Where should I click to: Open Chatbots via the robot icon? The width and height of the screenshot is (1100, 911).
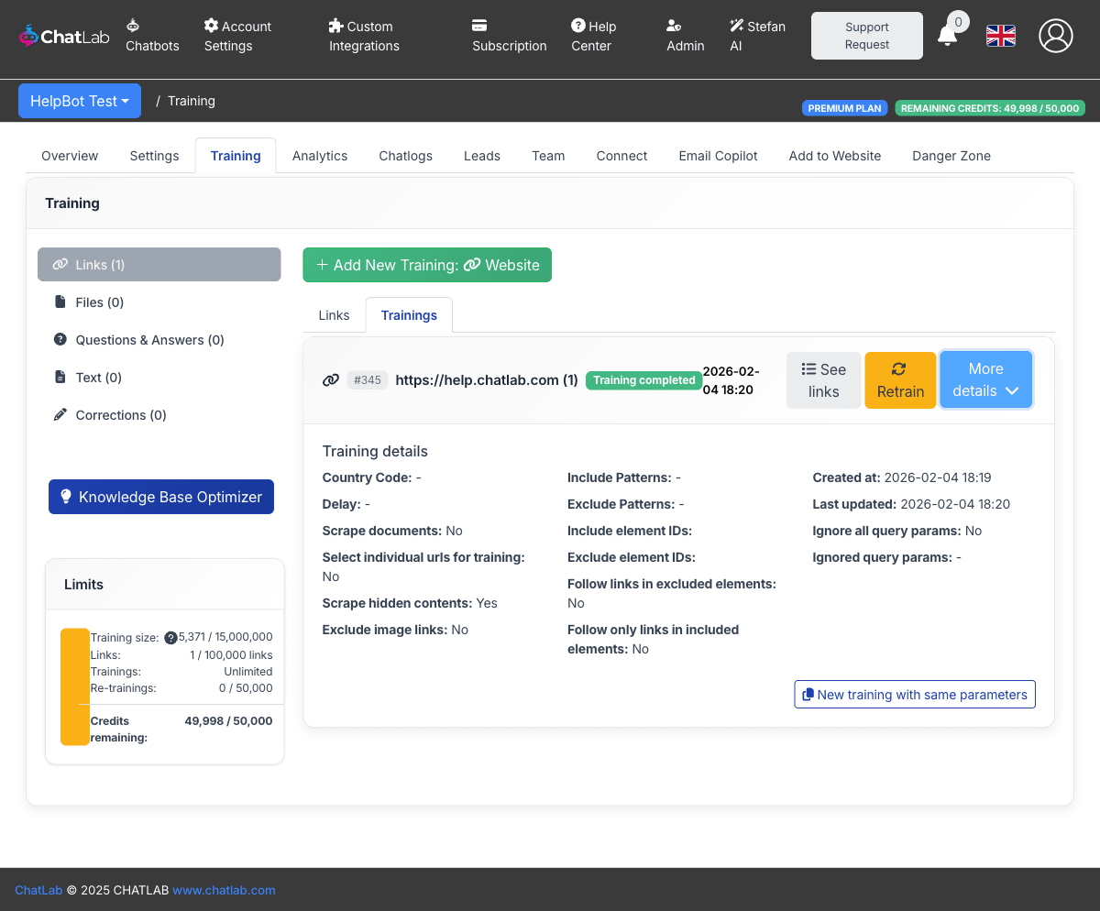coord(134,26)
